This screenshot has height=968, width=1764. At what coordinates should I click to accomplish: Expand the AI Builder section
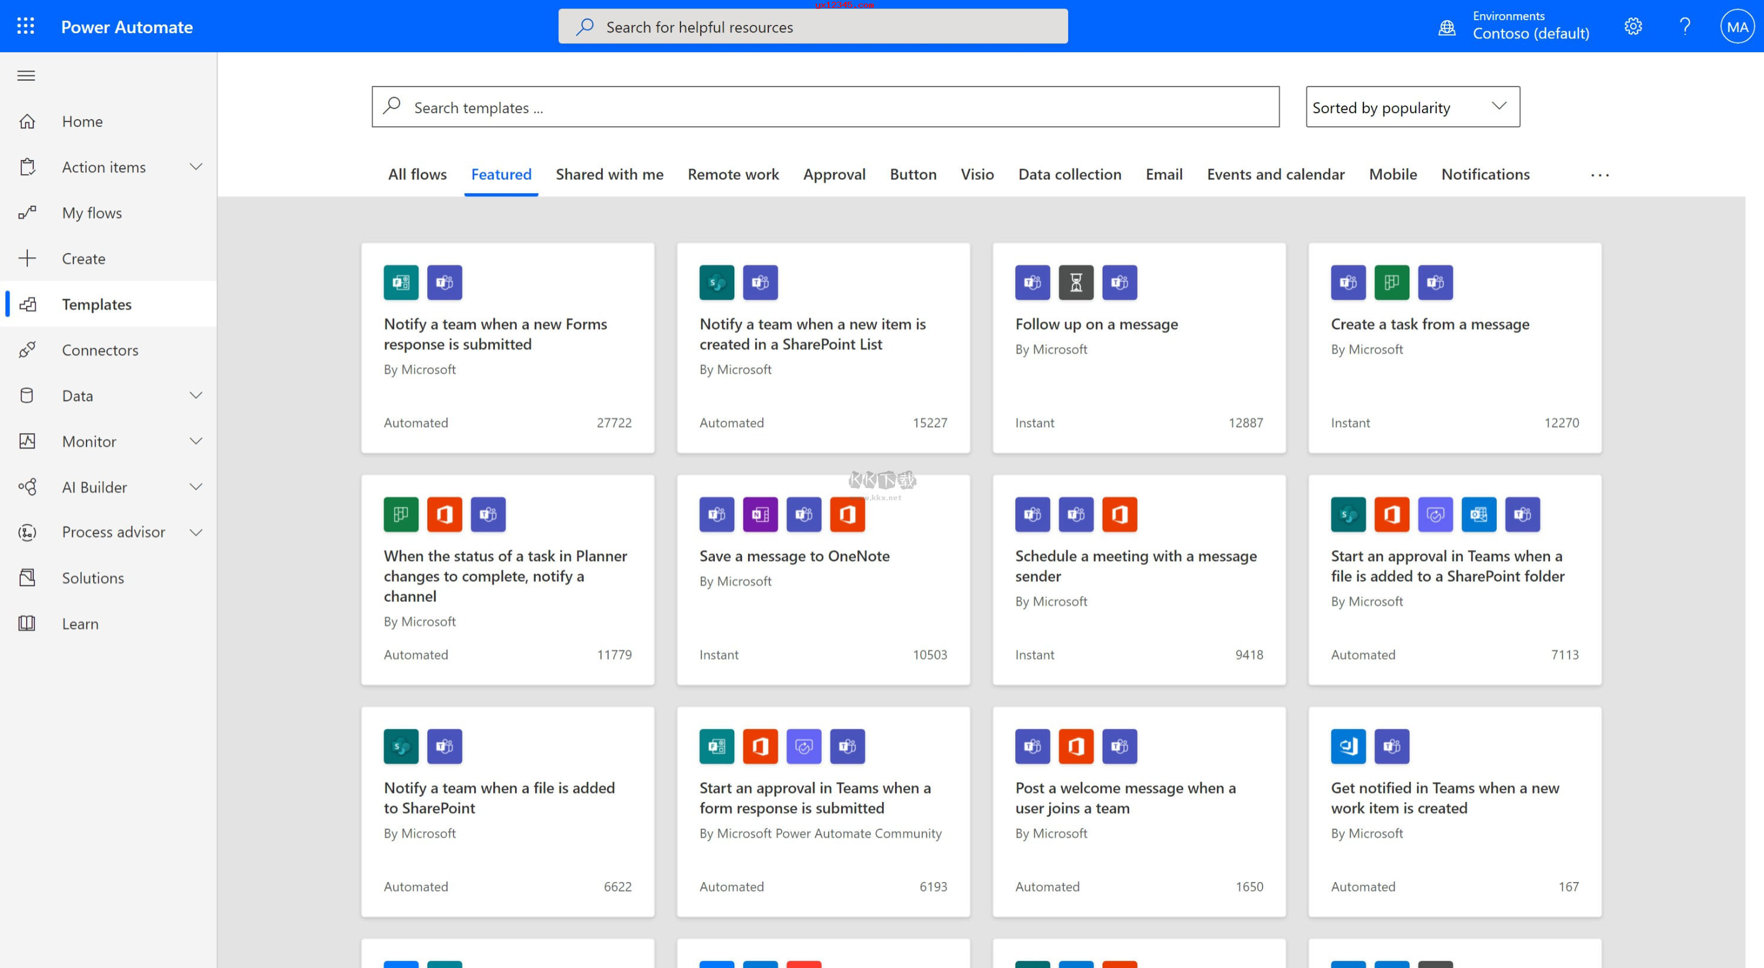(x=196, y=487)
